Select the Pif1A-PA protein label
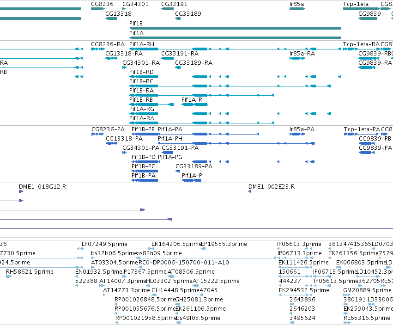Screen dimensions: 393x325 (x=170, y=129)
